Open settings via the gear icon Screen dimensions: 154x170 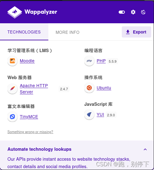133,12
